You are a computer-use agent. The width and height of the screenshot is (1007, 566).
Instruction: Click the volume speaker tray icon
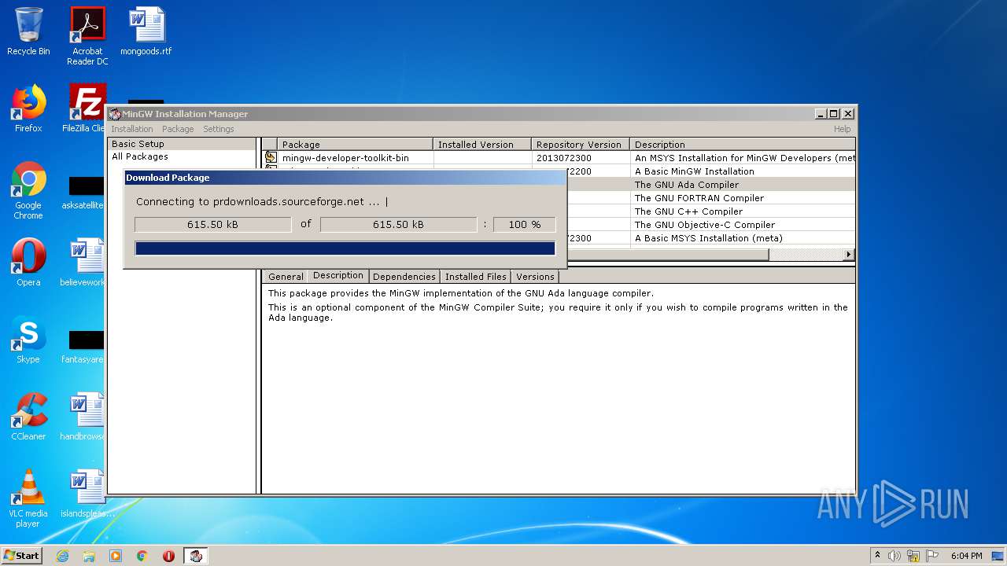coord(894,556)
